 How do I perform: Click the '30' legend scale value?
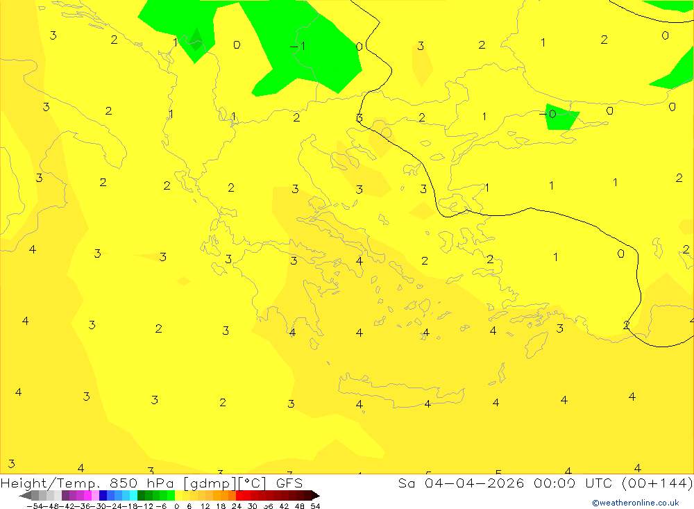(x=253, y=506)
